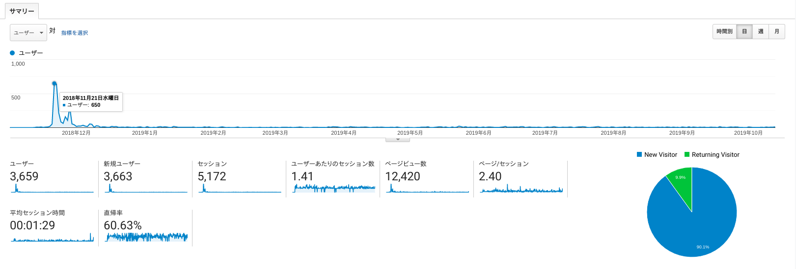Click the 2019年3月 axis label
Image resolution: width=796 pixels, height=269 pixels.
pos(275,133)
